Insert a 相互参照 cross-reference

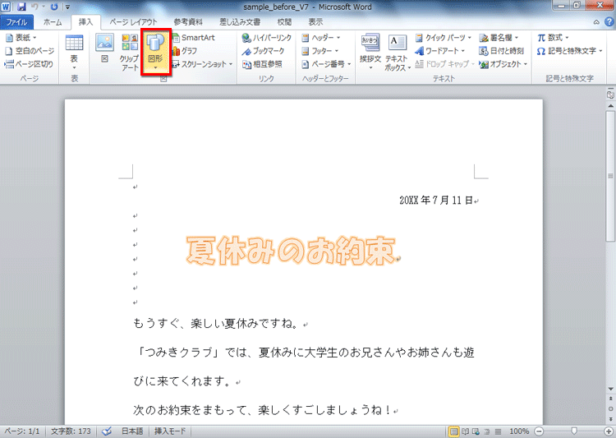tap(262, 64)
